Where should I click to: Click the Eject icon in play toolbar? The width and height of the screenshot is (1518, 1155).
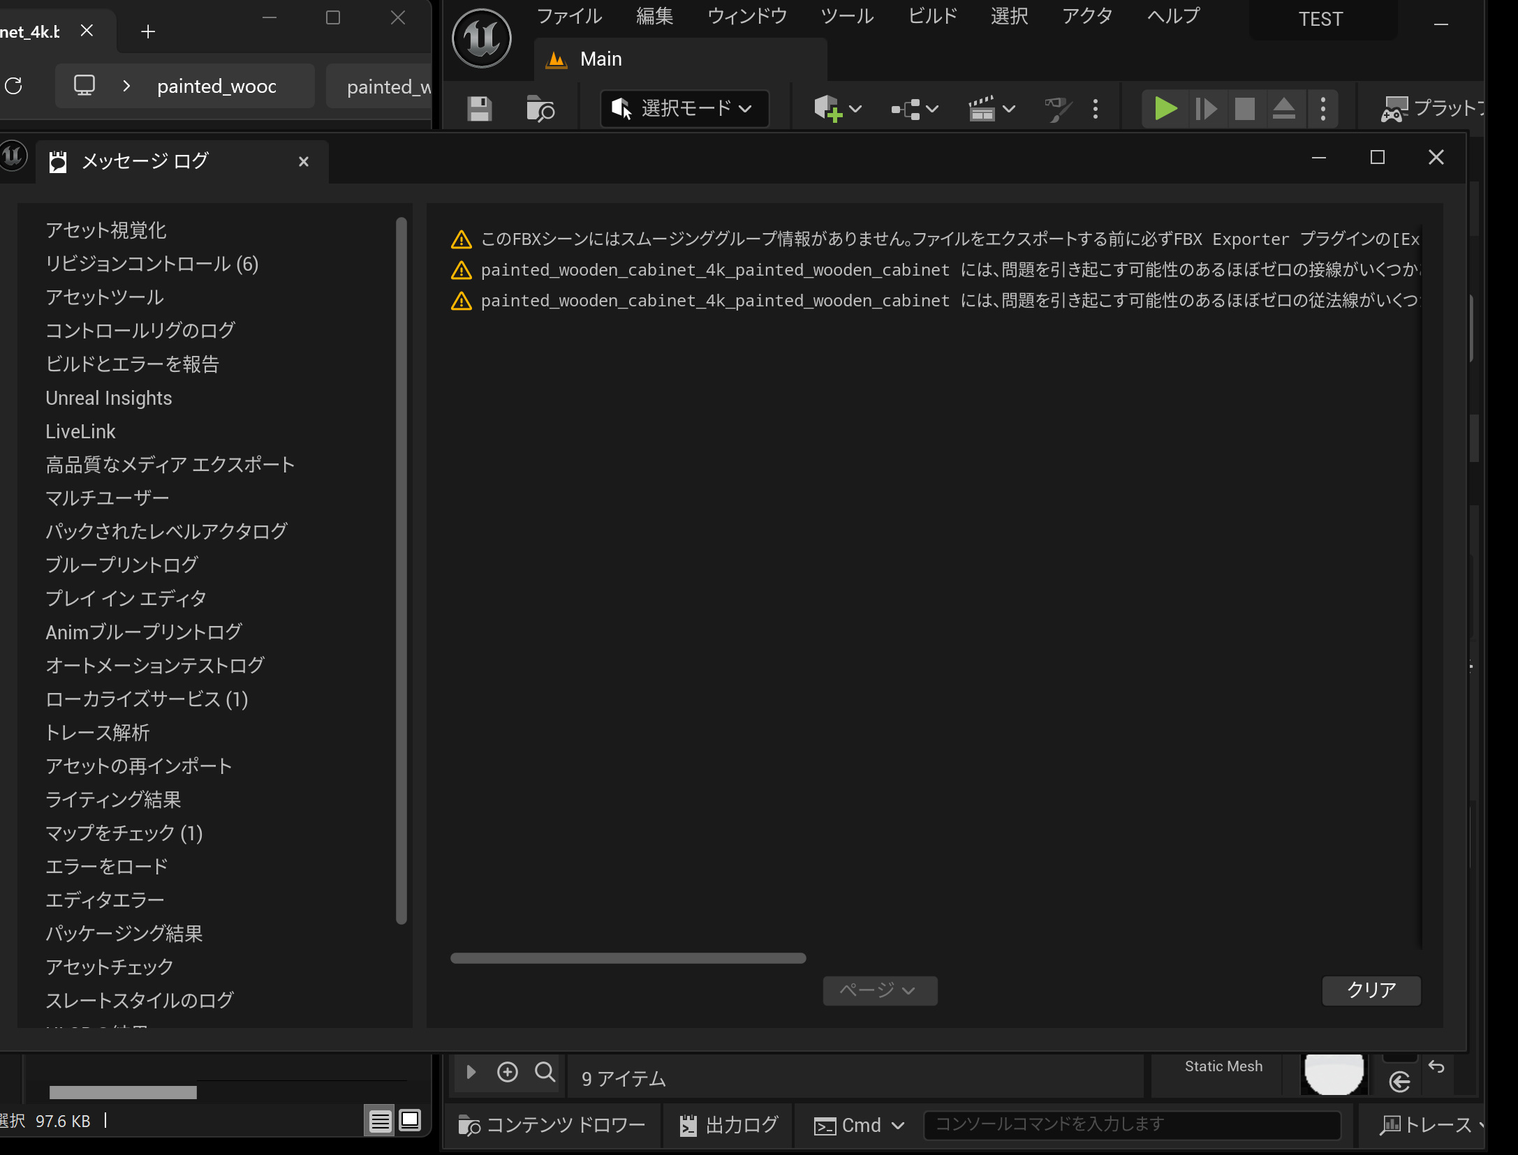click(x=1283, y=109)
